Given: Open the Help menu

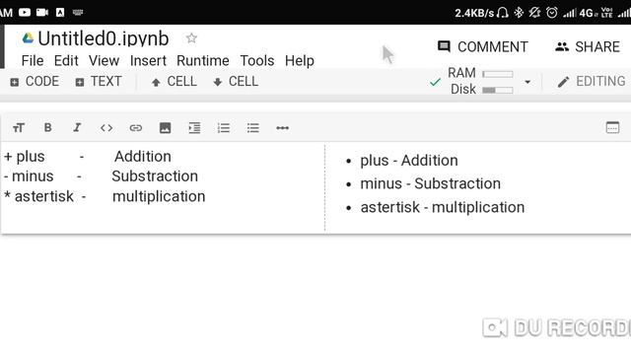Looking at the screenshot, I should [300, 61].
